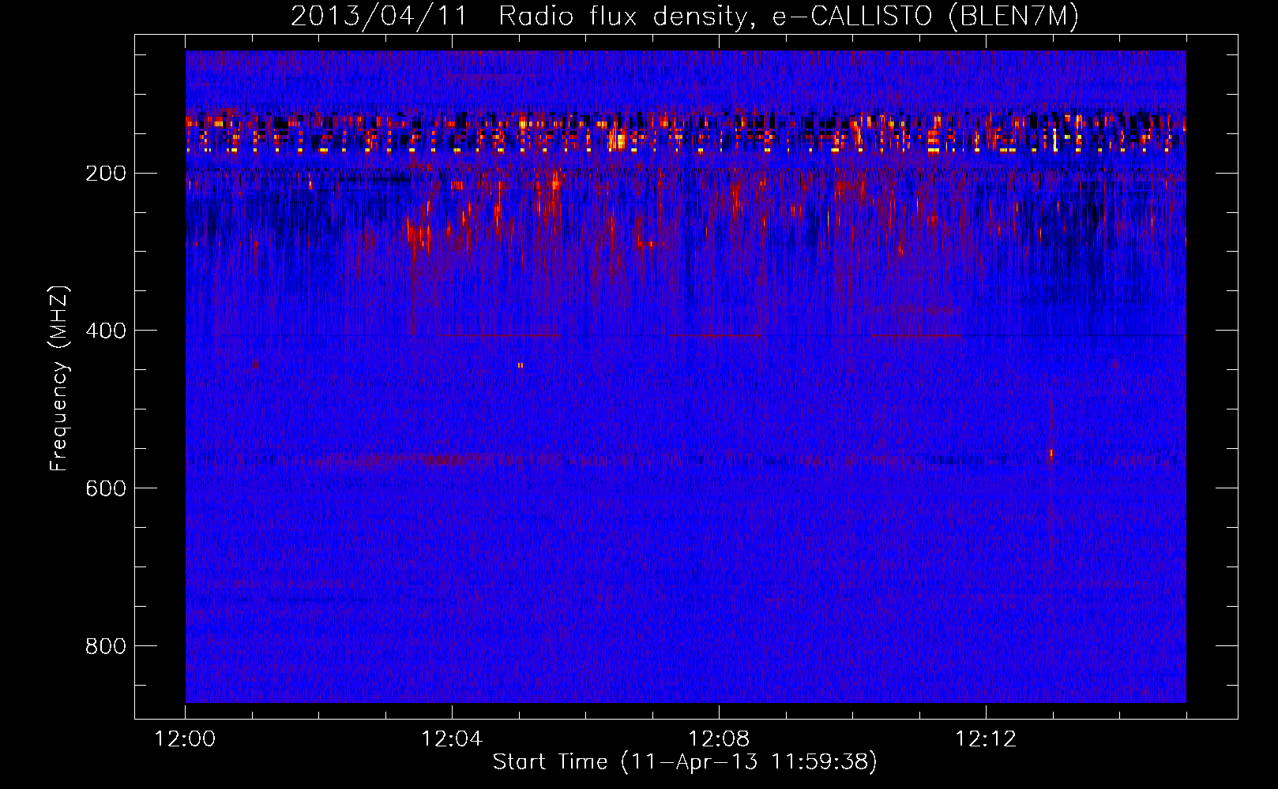Click the 12:08 time tick label
Viewport: 1278px width, 789px height.
click(x=720, y=739)
